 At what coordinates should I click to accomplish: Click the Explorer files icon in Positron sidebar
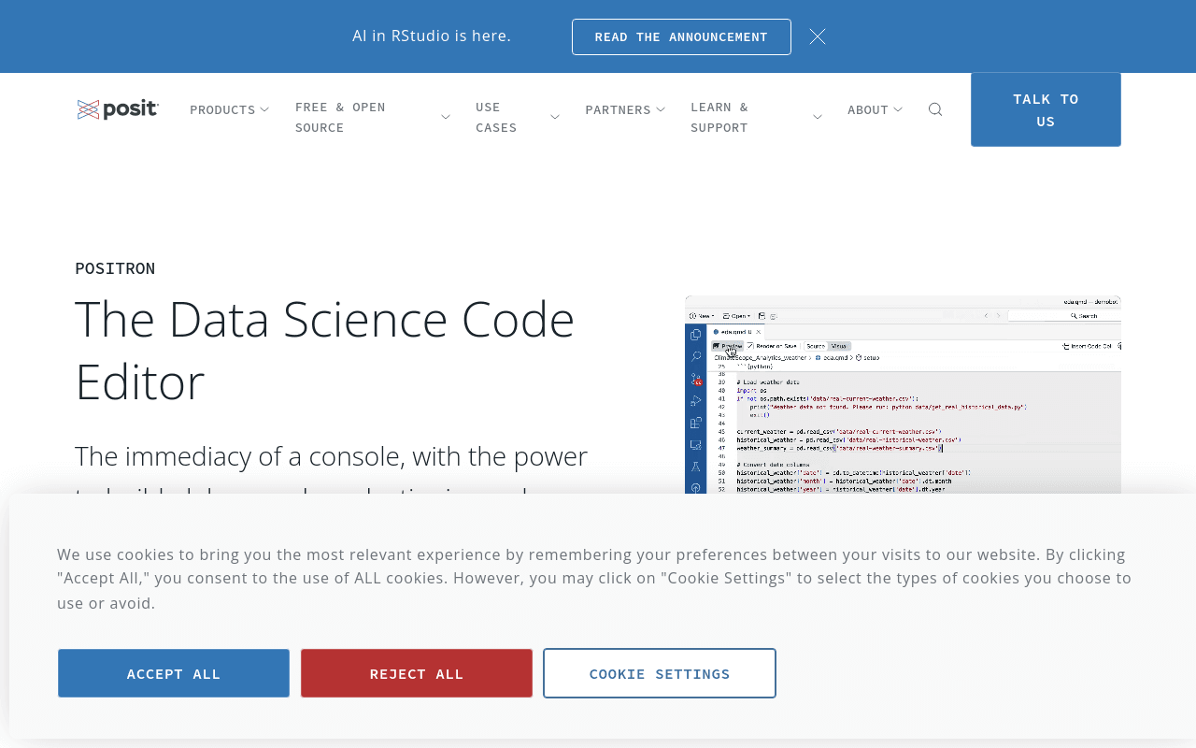tap(695, 335)
